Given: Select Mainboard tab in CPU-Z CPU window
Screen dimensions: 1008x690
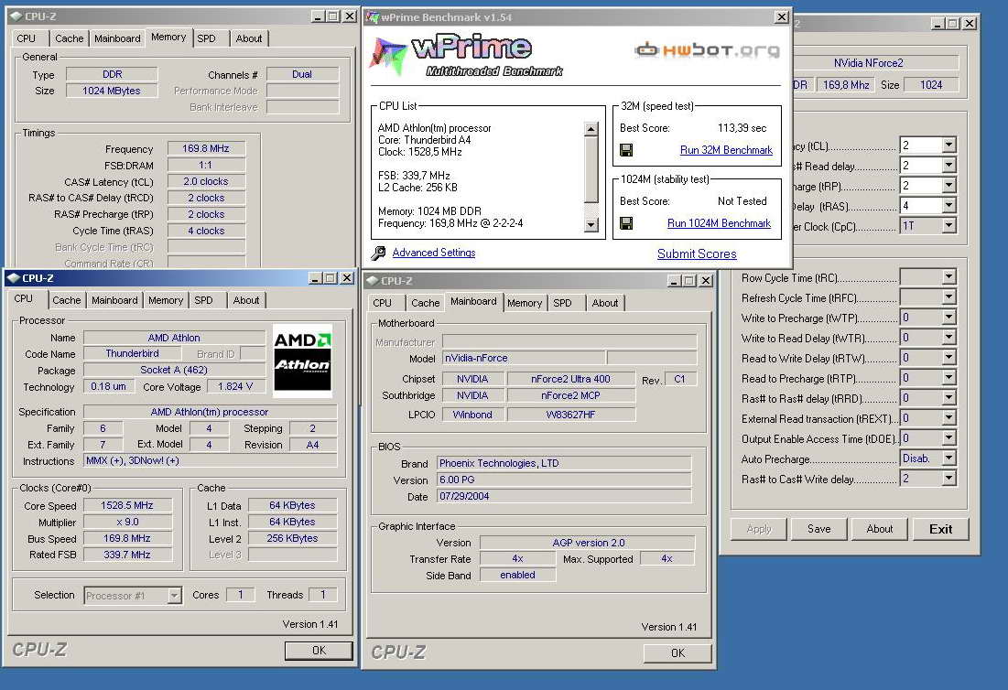Looking at the screenshot, I should 114,300.
